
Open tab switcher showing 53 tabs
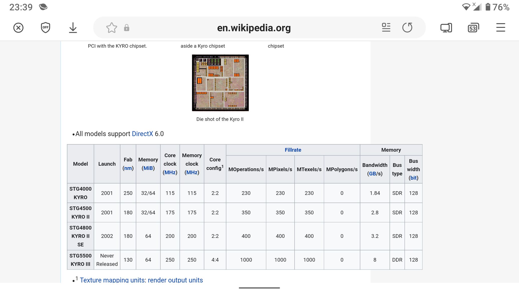[x=473, y=28]
